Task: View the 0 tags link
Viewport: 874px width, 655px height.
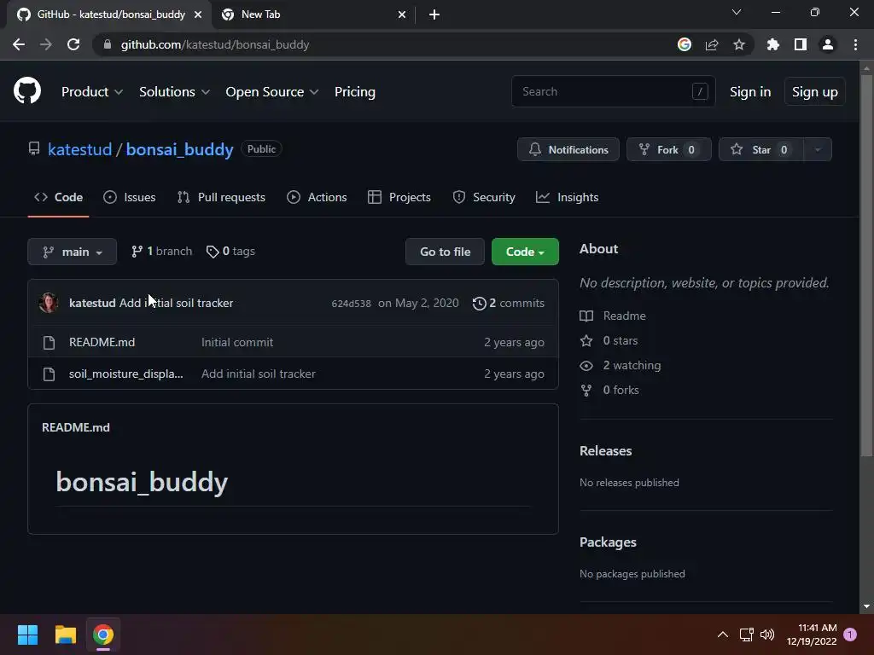Action: click(230, 252)
